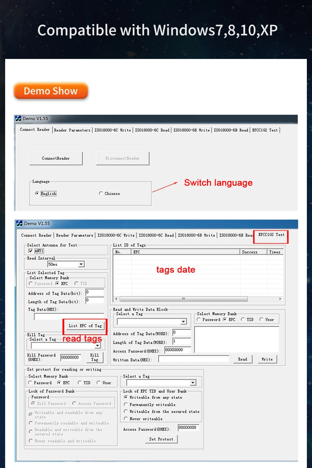The image size is (312, 468).
Task: Click the Demo app icon in the lower window title bar
Action: click(19, 224)
